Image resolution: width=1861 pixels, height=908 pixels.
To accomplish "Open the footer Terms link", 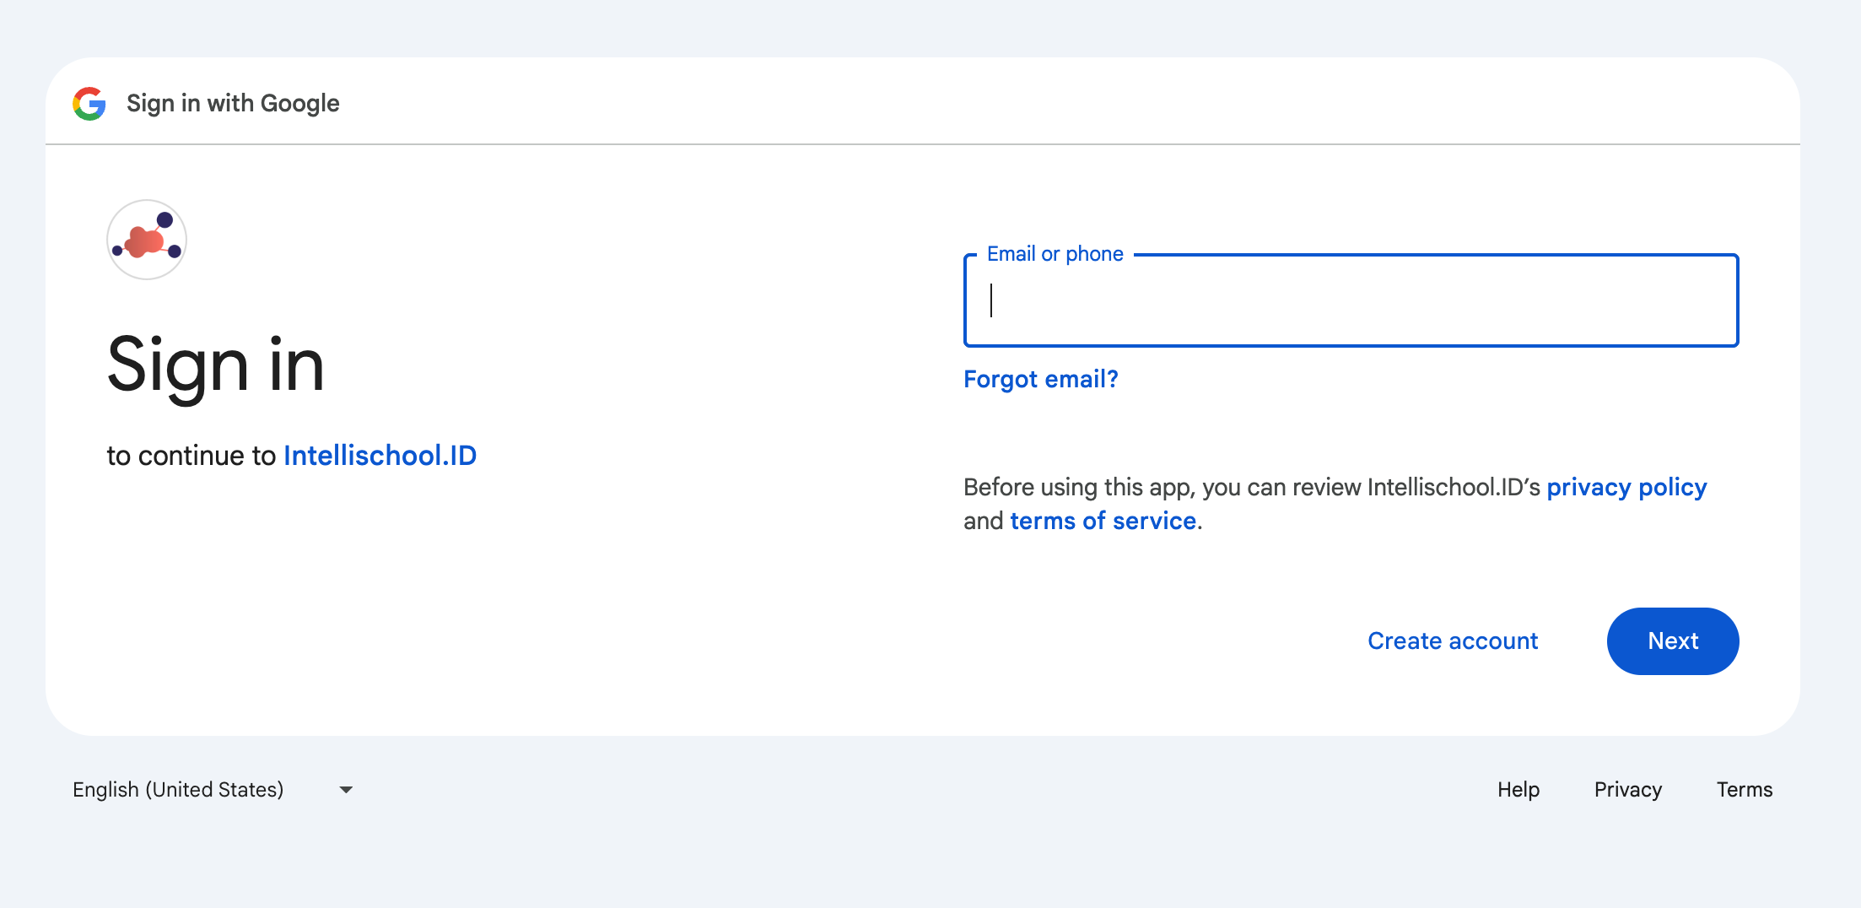I will (x=1744, y=790).
